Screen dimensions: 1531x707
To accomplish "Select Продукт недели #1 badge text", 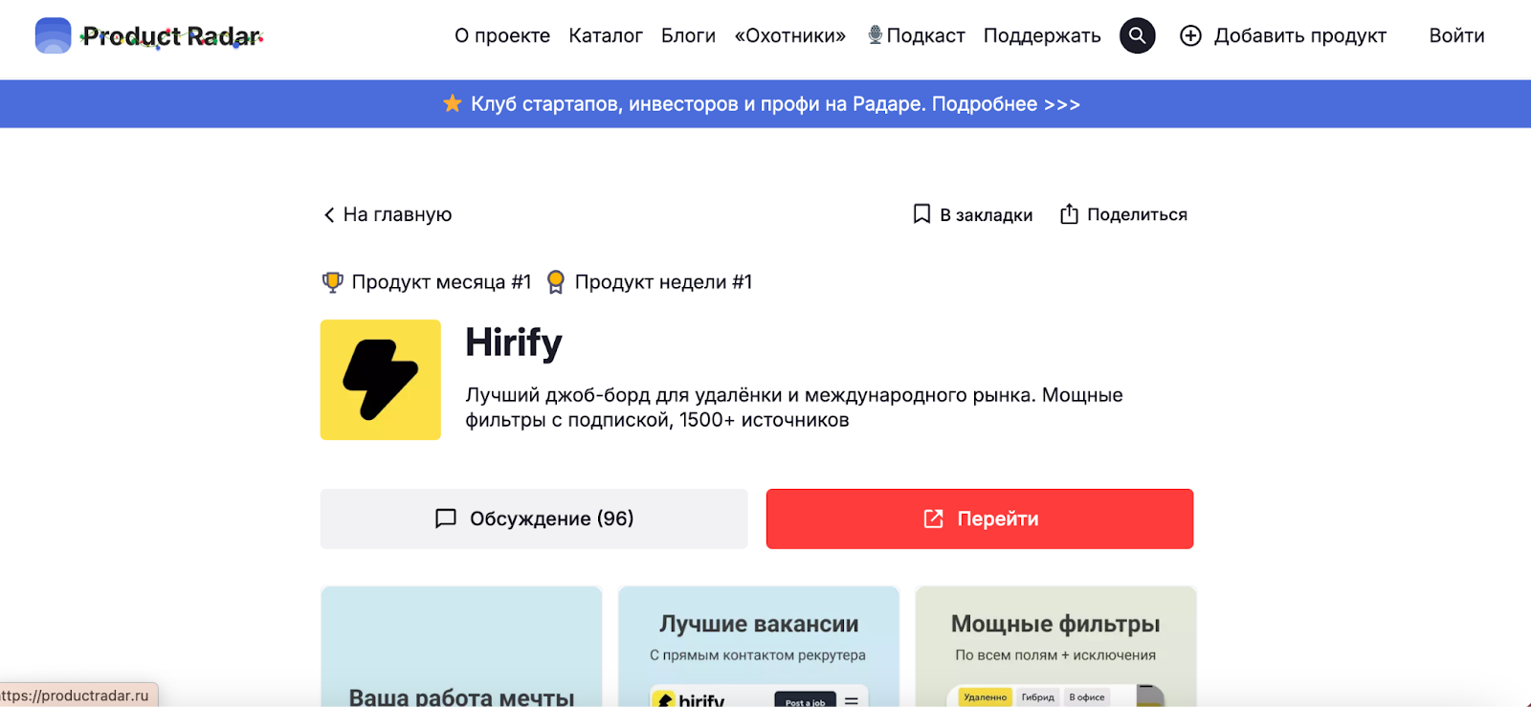I will (x=663, y=282).
